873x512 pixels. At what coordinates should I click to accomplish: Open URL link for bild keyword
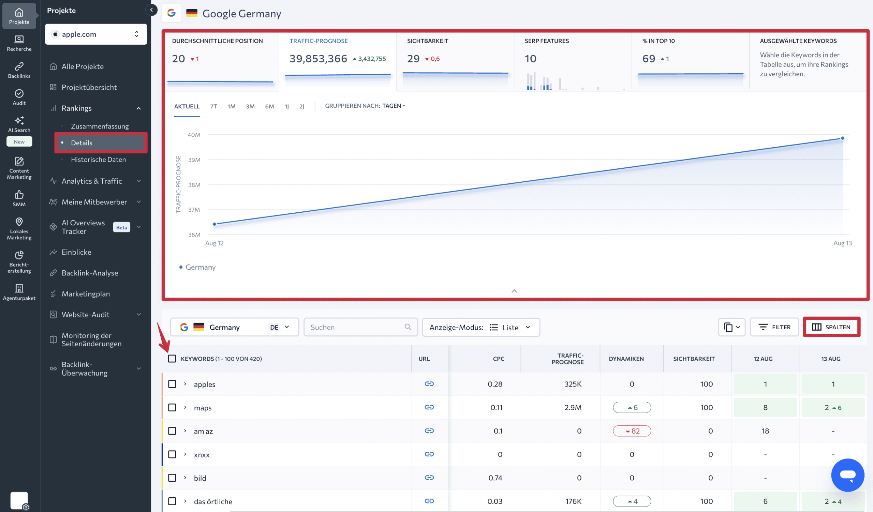[x=429, y=477]
